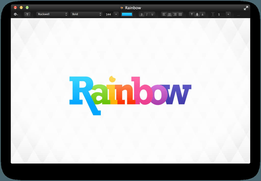Click the red close window button
Image resolution: width=261 pixels, height=181 pixels.
[15, 7]
